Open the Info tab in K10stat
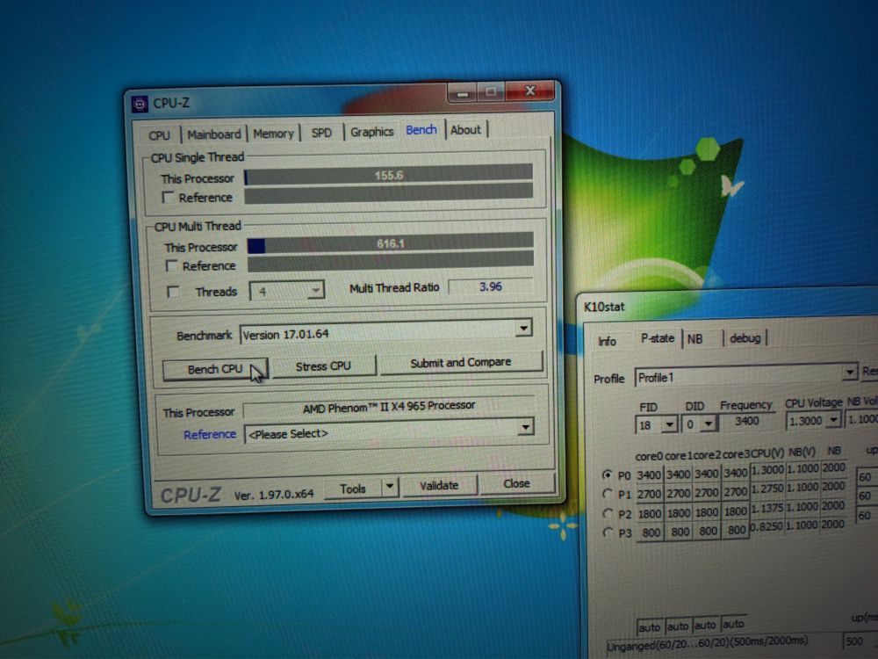This screenshot has height=659, width=878. 608,341
